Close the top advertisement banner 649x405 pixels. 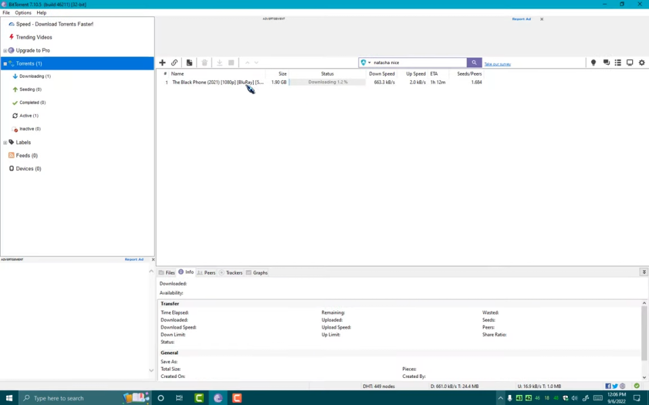(542, 19)
